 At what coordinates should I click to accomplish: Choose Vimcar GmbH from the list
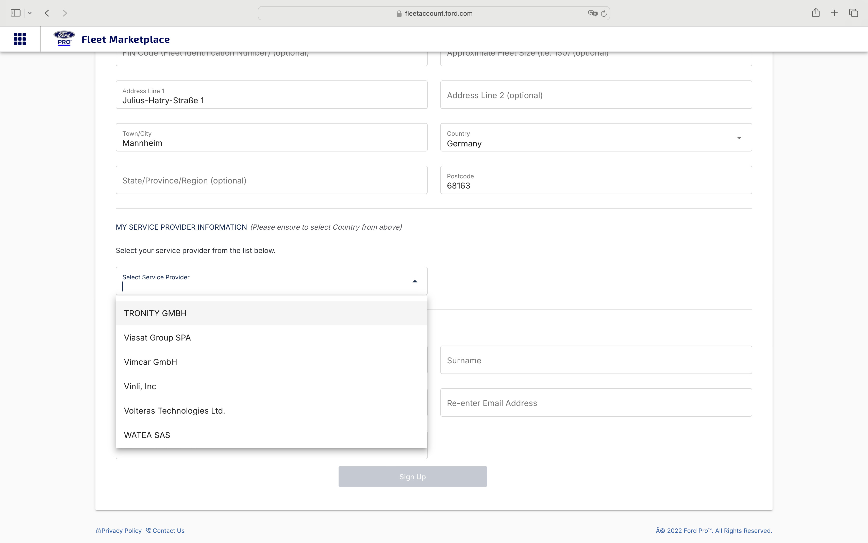[272, 362]
